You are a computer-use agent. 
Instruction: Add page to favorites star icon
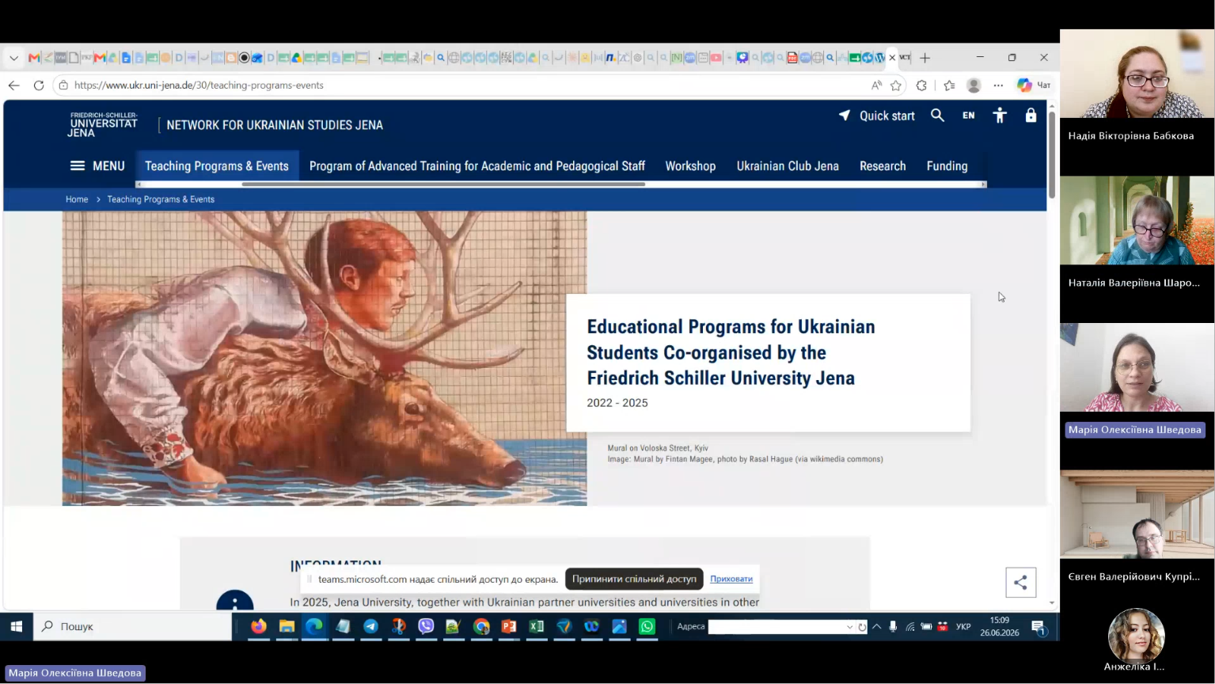896,85
